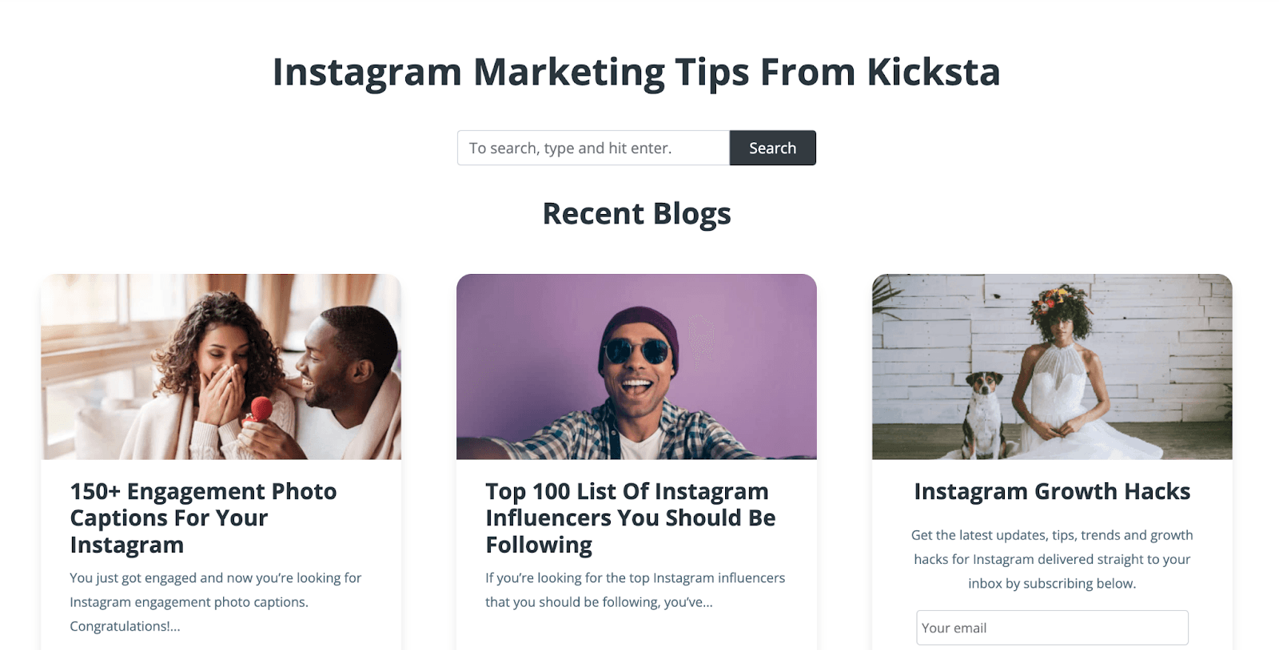Click the truncated "Congratulations!..." excerpt link
Screen dimensions: 1279x650
pos(125,625)
